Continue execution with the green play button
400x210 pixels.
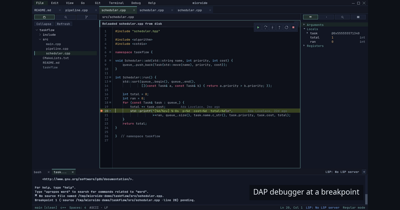point(258,27)
